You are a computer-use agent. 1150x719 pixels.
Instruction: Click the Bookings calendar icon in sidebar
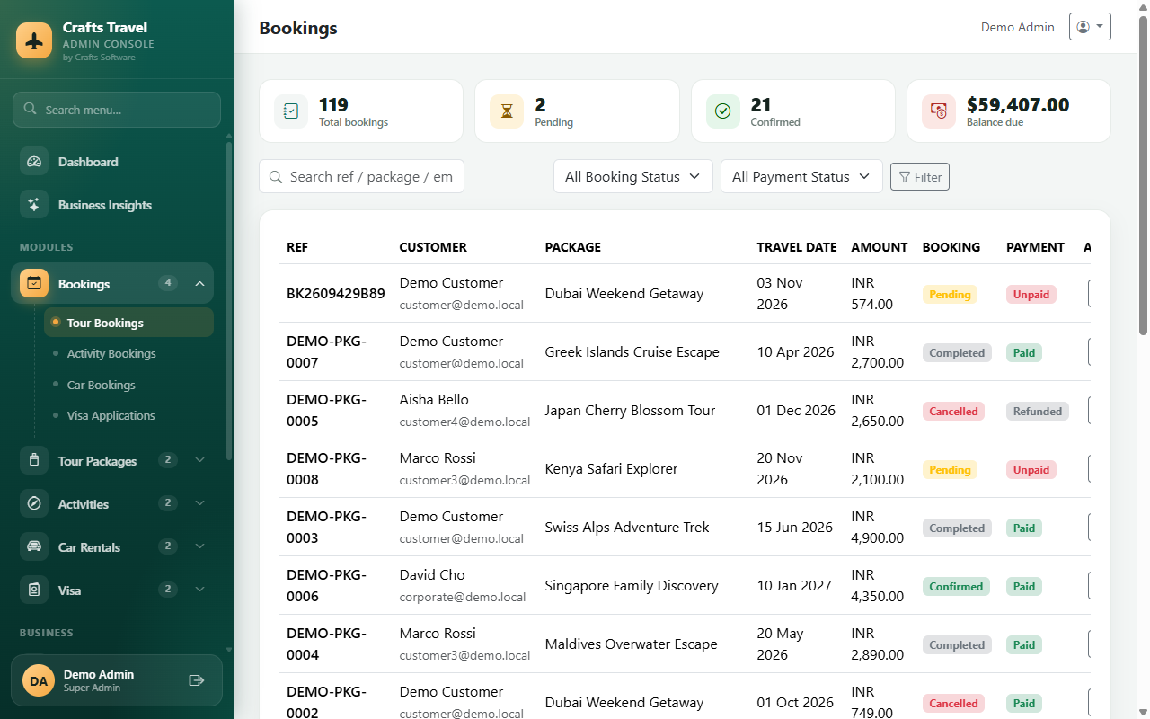coord(34,284)
